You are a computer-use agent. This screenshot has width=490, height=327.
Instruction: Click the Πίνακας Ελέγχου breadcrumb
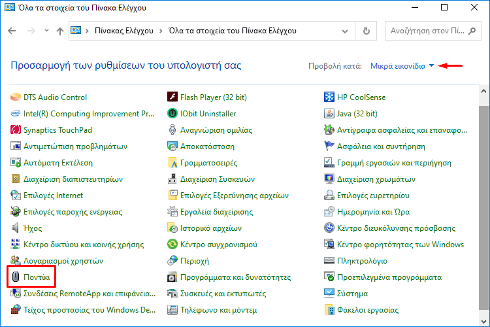coord(124,31)
